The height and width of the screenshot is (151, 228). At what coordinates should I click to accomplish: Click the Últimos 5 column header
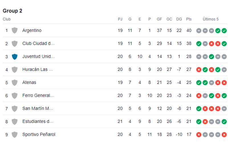(x=211, y=19)
